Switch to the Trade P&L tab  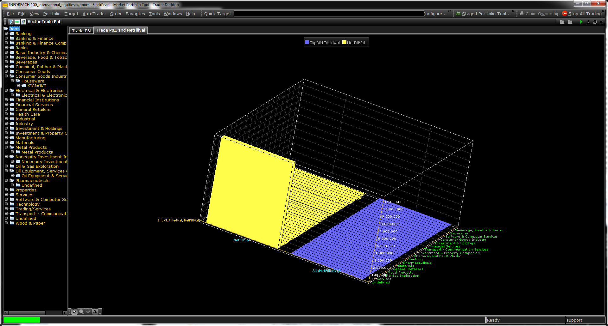coord(82,31)
